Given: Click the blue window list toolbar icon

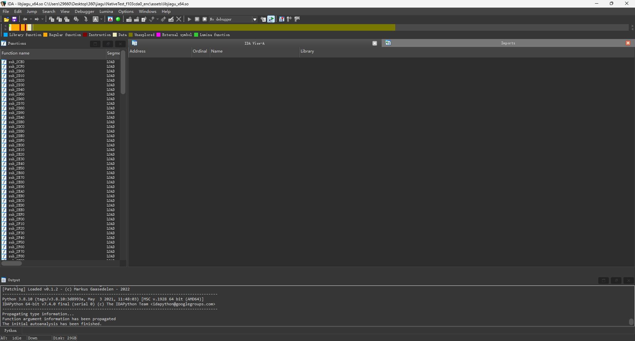Looking at the screenshot, I should 282,19.
